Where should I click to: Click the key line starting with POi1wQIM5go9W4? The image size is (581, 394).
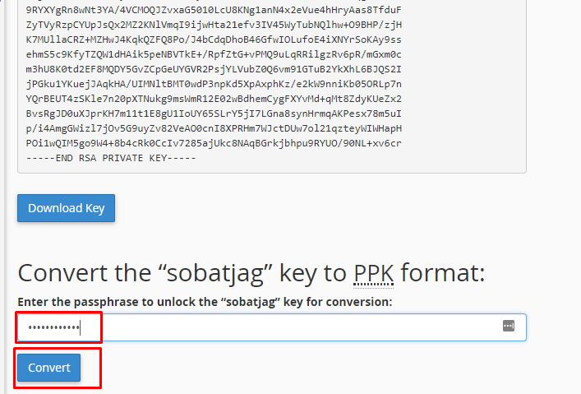pos(214,144)
